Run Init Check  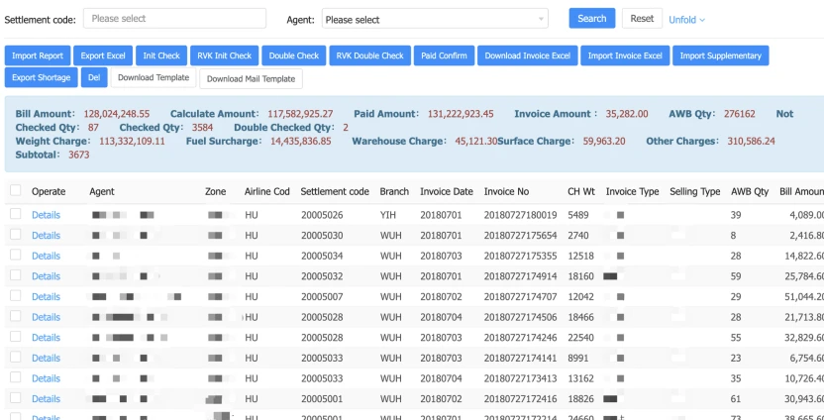coord(161,55)
